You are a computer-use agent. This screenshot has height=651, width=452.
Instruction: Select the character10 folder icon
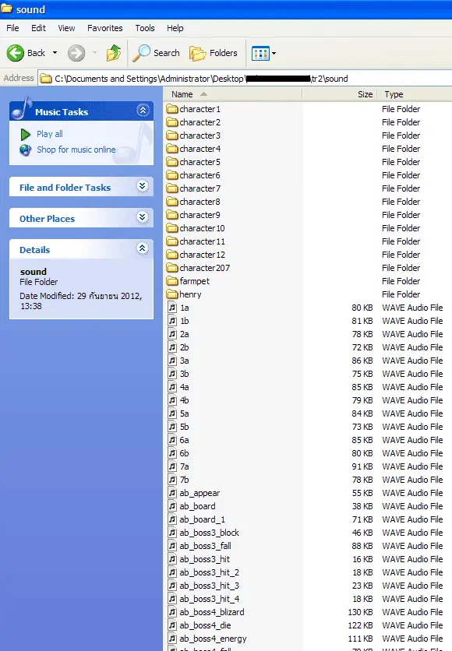point(172,228)
